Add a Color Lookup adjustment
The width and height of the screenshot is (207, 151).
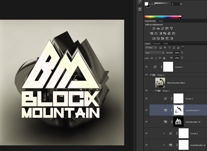pyautogui.click(x=174, y=33)
